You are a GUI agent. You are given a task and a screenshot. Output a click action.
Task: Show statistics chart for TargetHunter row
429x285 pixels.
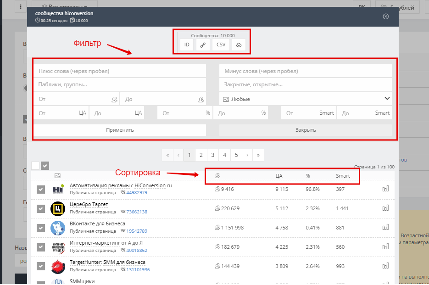point(385,266)
